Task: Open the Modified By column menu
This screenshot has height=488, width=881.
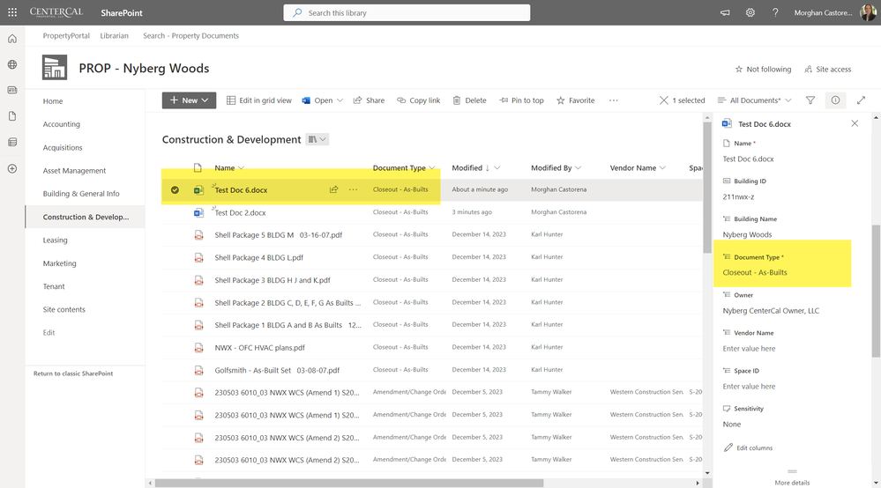Action: click(556, 167)
